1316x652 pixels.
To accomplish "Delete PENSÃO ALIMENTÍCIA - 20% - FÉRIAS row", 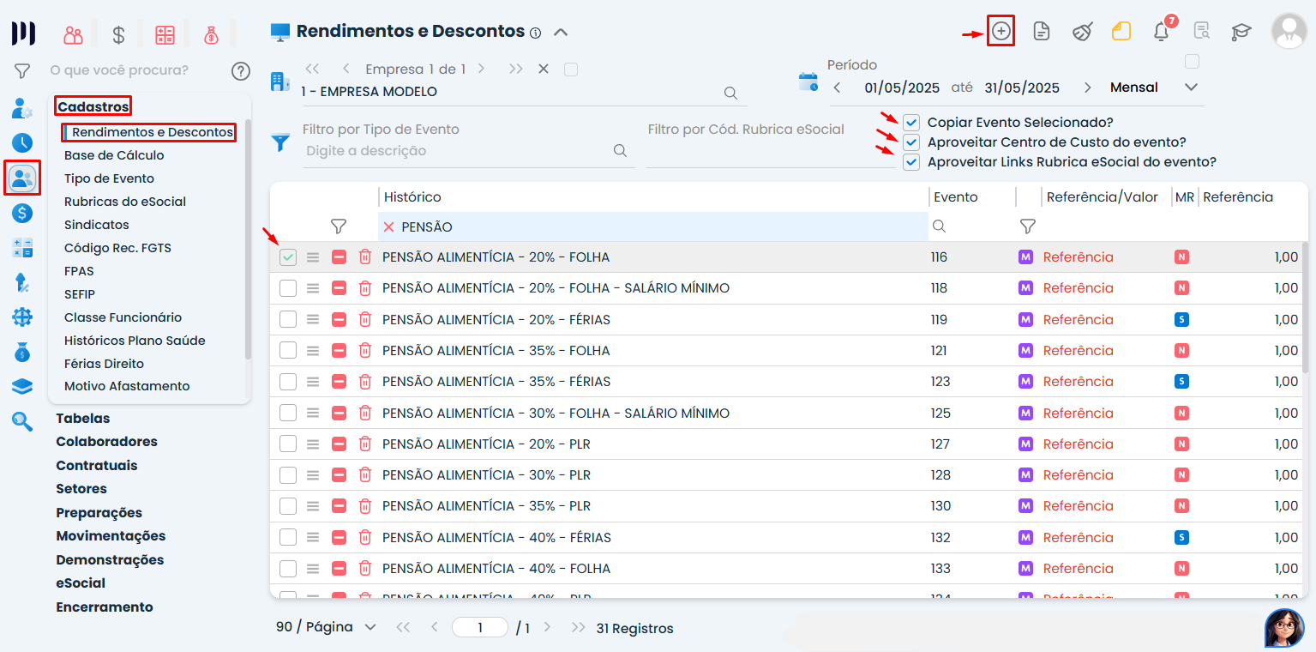I will pos(365,319).
